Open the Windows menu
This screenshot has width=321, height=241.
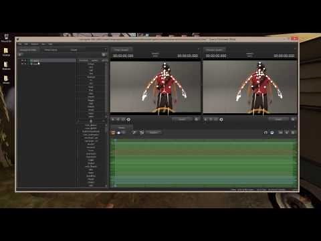35,44
